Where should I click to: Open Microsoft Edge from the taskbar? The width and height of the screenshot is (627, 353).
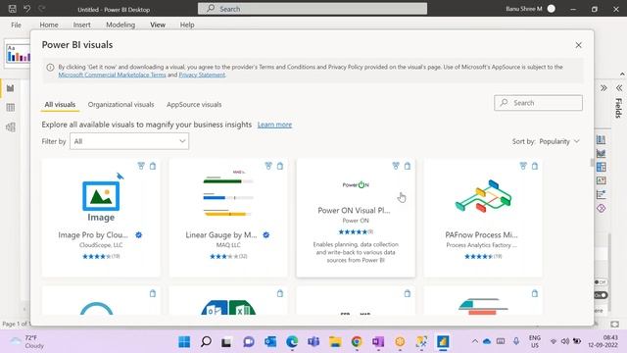pos(292,342)
